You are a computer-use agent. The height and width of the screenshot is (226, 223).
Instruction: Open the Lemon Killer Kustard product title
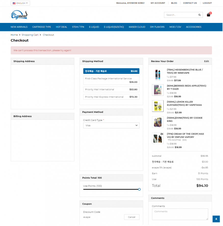click(185, 104)
